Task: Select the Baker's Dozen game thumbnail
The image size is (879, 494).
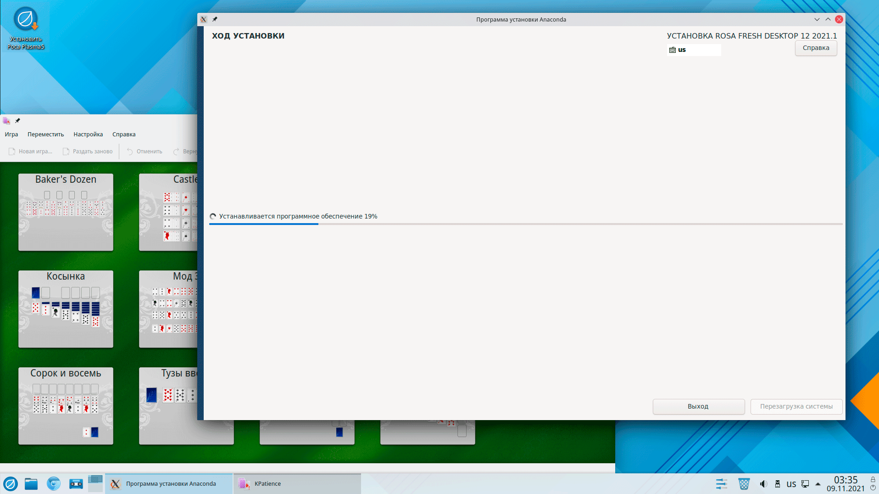Action: 66,212
